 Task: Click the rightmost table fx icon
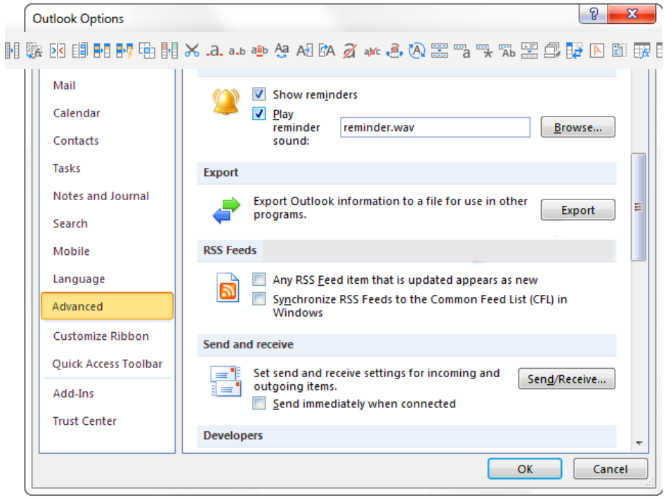click(641, 51)
